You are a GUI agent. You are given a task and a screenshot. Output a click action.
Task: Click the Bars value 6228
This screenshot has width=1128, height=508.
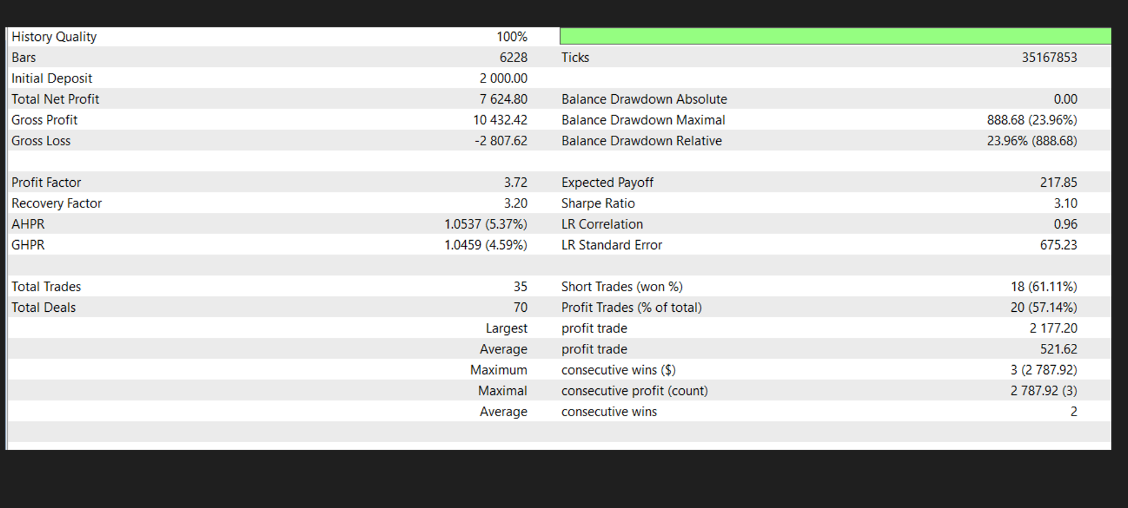pyautogui.click(x=513, y=57)
